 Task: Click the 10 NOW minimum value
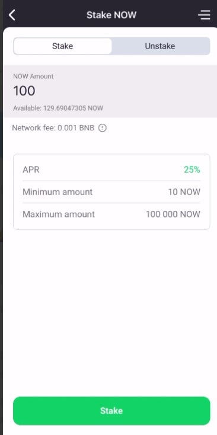(184, 191)
